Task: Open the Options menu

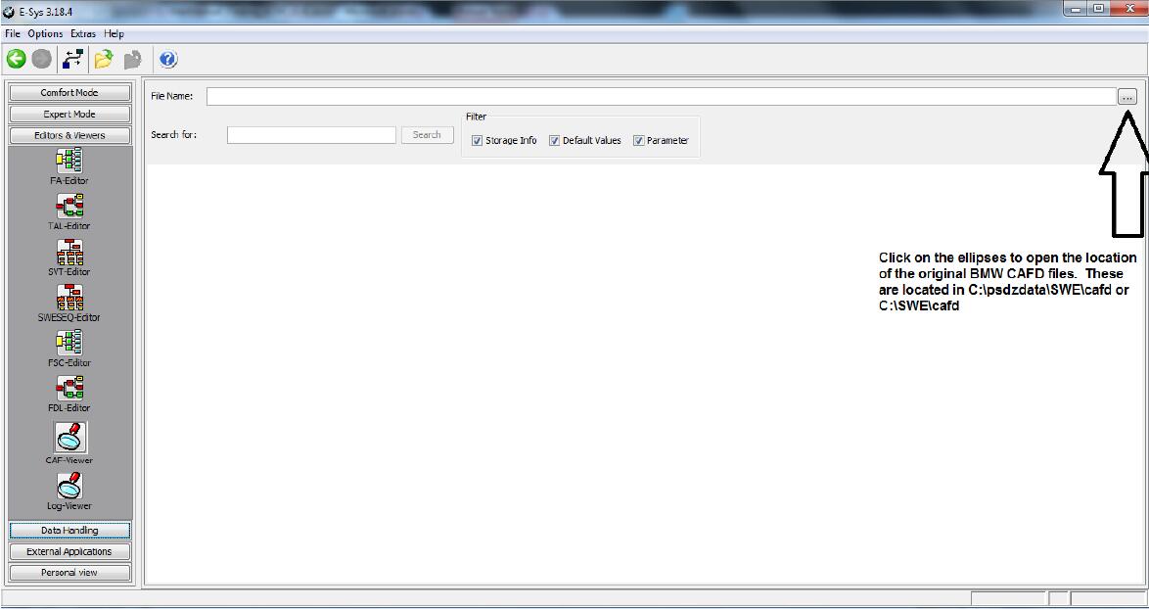Action: pyautogui.click(x=45, y=33)
